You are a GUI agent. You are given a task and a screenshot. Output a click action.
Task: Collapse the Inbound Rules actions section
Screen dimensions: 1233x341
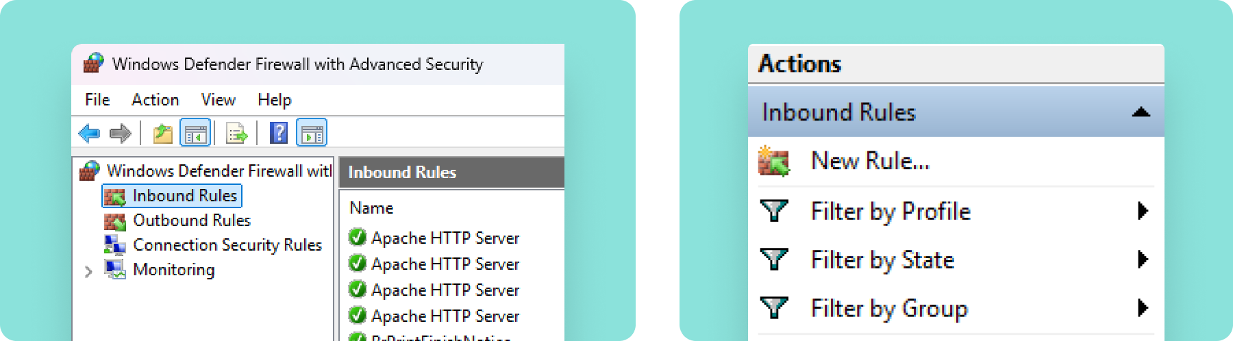coord(1141,112)
